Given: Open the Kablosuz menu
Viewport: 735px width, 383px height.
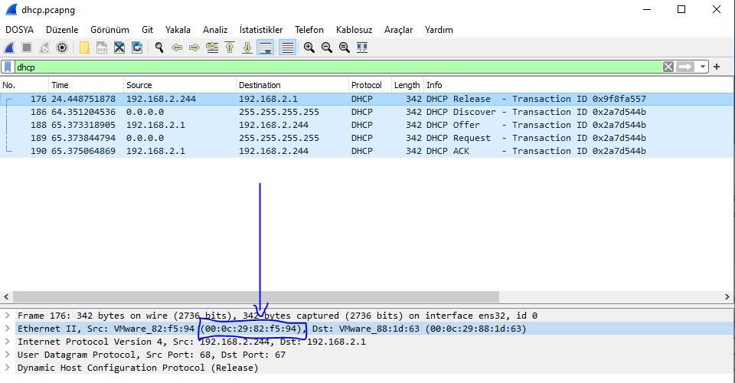Looking at the screenshot, I should point(354,30).
